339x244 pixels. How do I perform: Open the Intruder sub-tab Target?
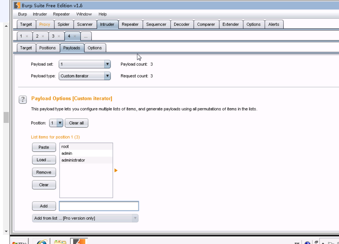point(26,48)
